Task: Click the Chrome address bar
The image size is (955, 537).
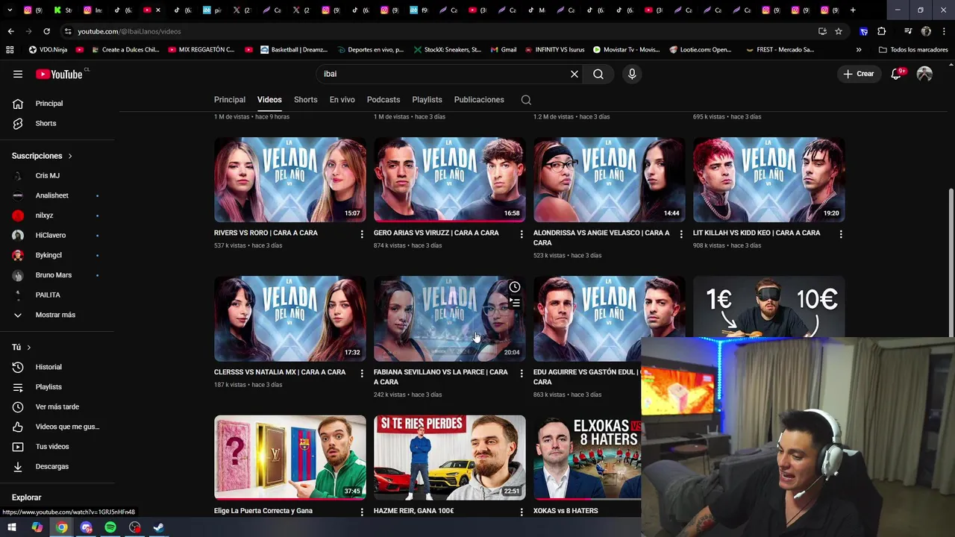Action: (440, 31)
